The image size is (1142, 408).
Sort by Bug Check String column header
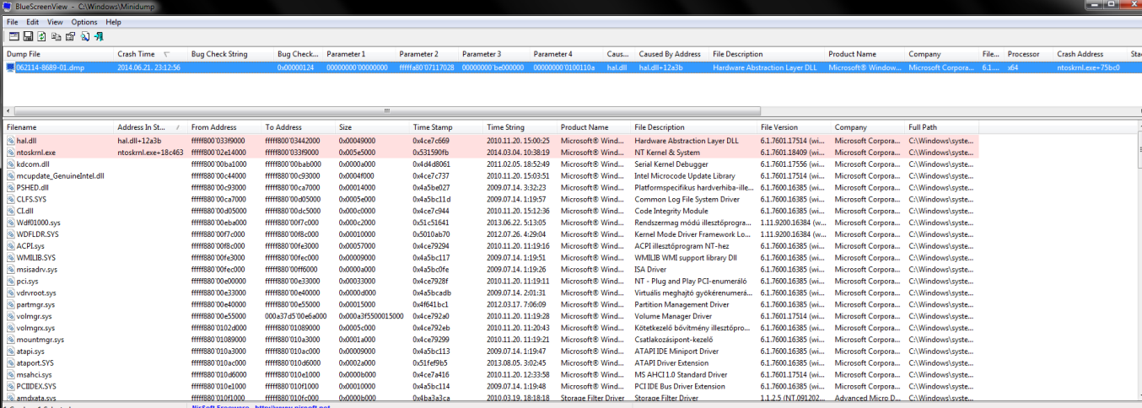pos(230,54)
